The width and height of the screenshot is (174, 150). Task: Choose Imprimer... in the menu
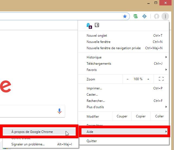point(124,88)
